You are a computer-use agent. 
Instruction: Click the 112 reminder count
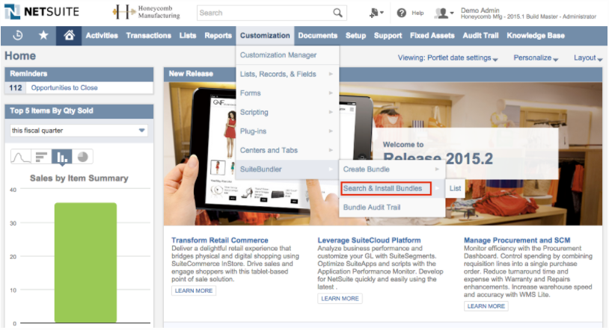tap(16, 87)
